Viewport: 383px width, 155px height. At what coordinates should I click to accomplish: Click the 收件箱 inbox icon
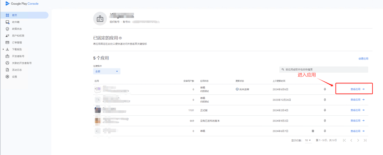[7, 22]
